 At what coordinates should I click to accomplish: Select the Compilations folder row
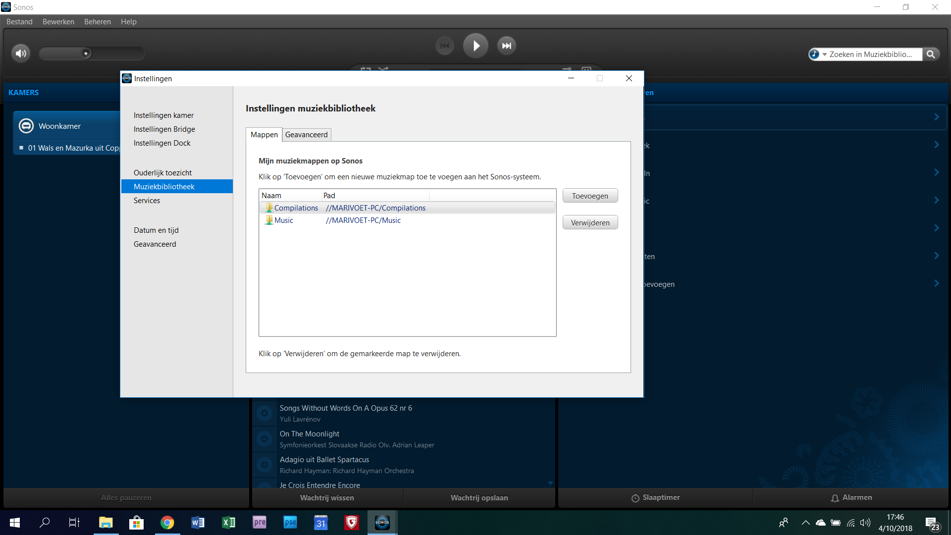tap(296, 208)
